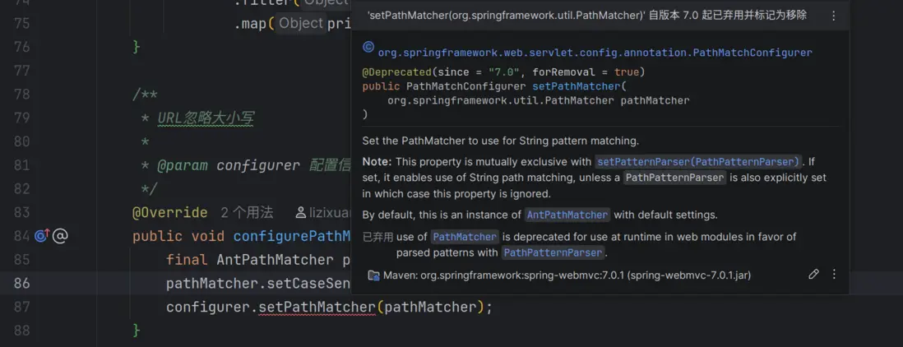903x347 pixels.
Task: Follow the setPatternParser(PathPatternParser) link
Action: [x=698, y=162]
